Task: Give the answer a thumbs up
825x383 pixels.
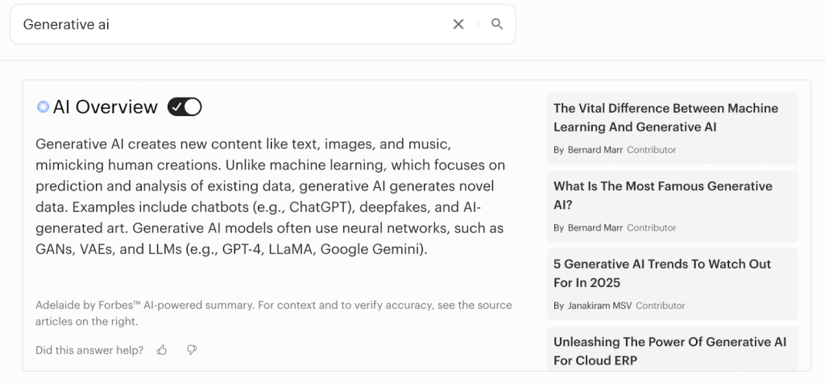Action: [x=162, y=350]
